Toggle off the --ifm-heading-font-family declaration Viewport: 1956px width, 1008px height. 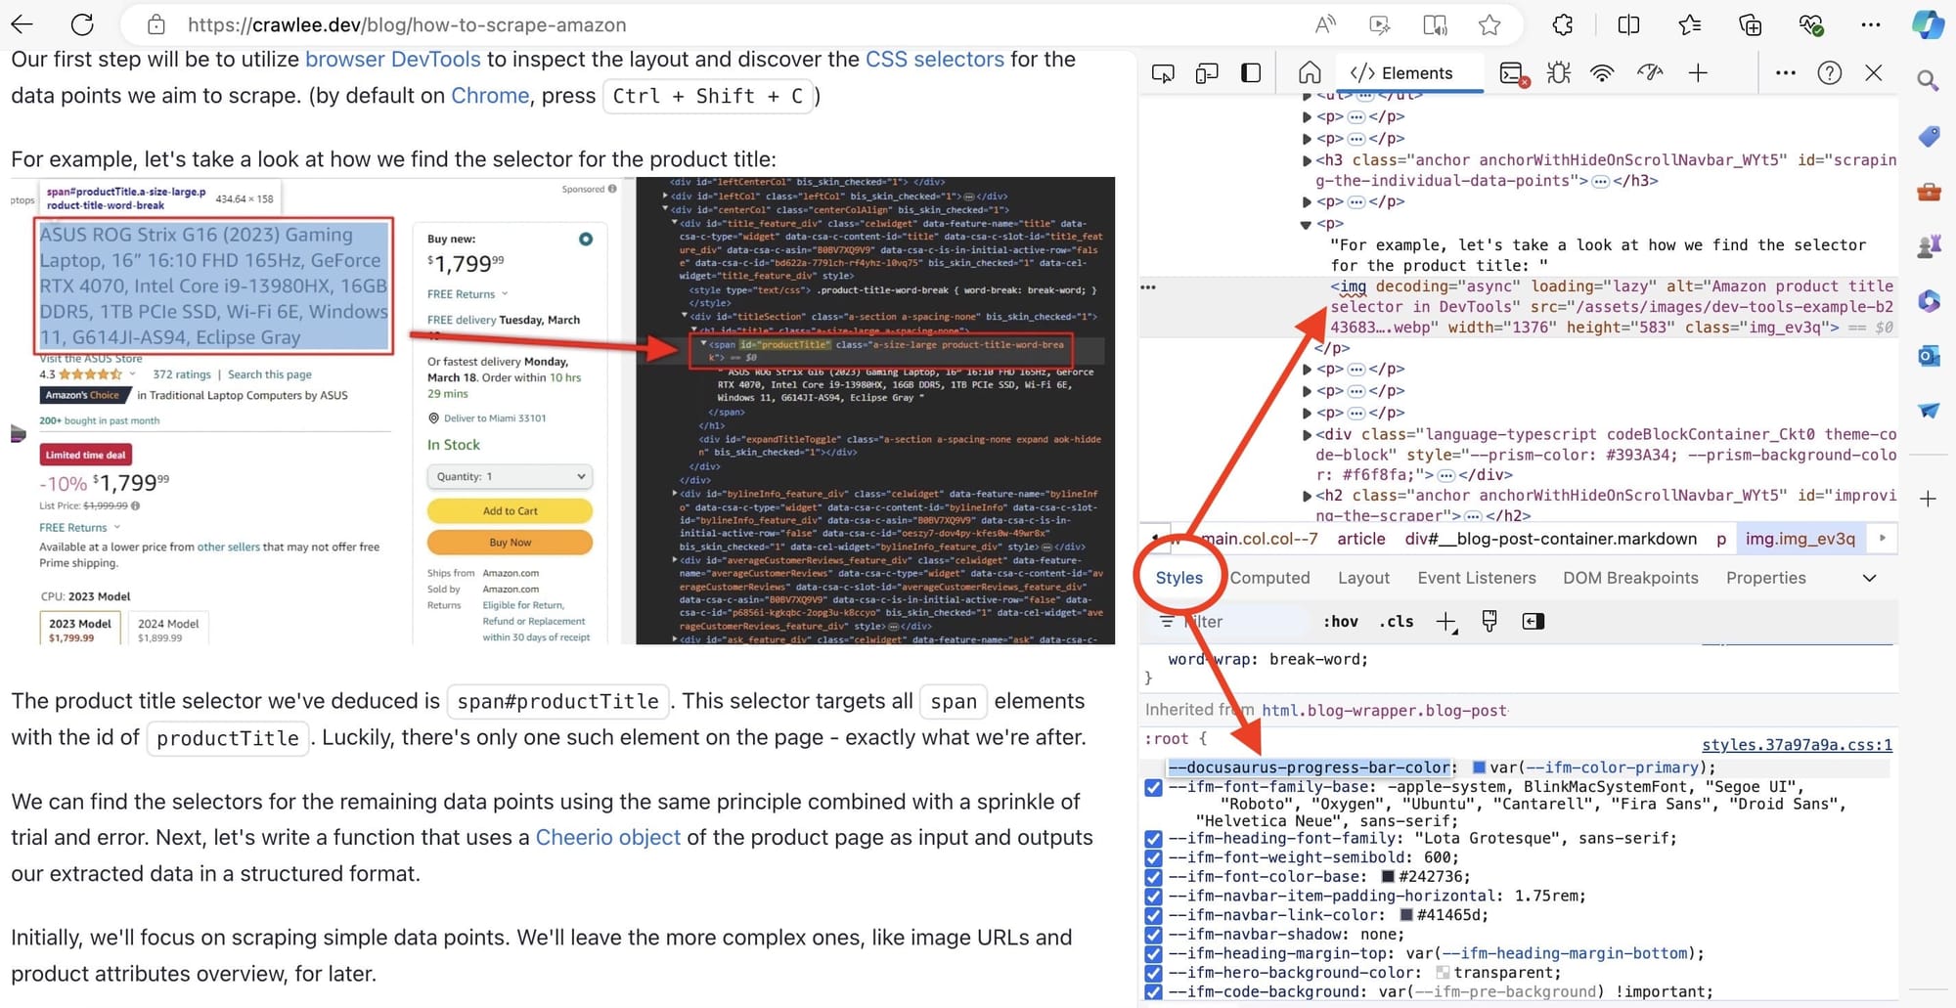pos(1152,838)
